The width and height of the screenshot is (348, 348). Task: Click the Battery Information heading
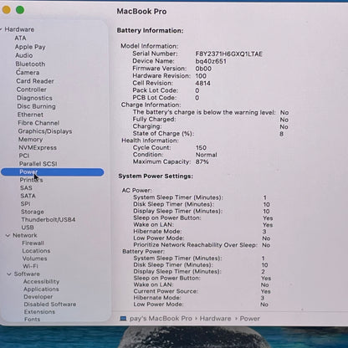(x=150, y=30)
